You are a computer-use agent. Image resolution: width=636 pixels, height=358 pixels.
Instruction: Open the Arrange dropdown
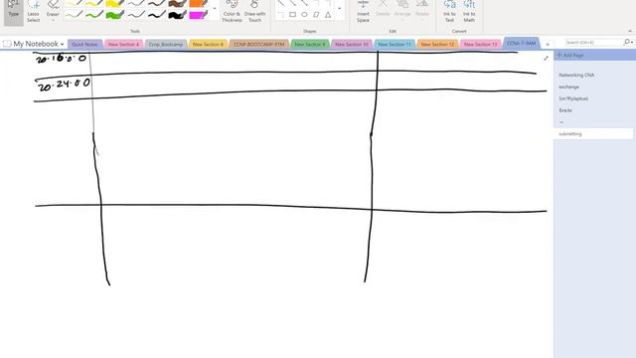tap(402, 10)
